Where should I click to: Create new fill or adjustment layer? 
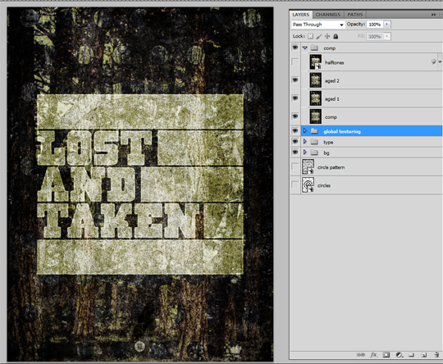399,355
